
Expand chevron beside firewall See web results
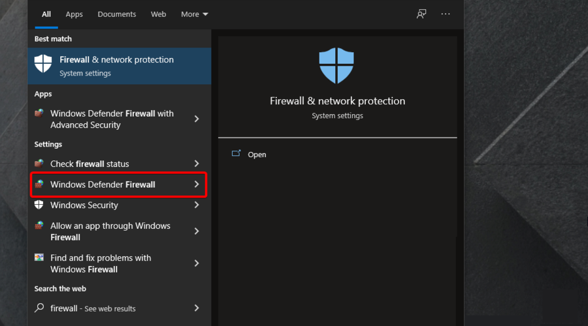pos(197,308)
